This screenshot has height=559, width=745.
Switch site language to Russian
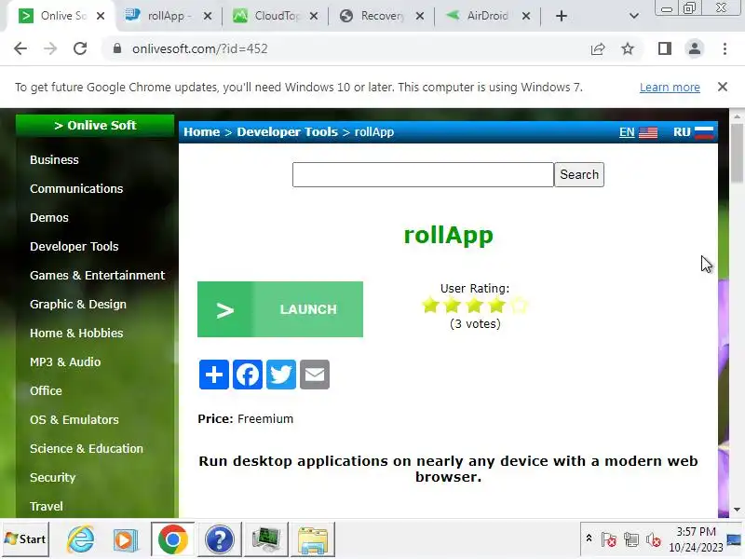[693, 132]
